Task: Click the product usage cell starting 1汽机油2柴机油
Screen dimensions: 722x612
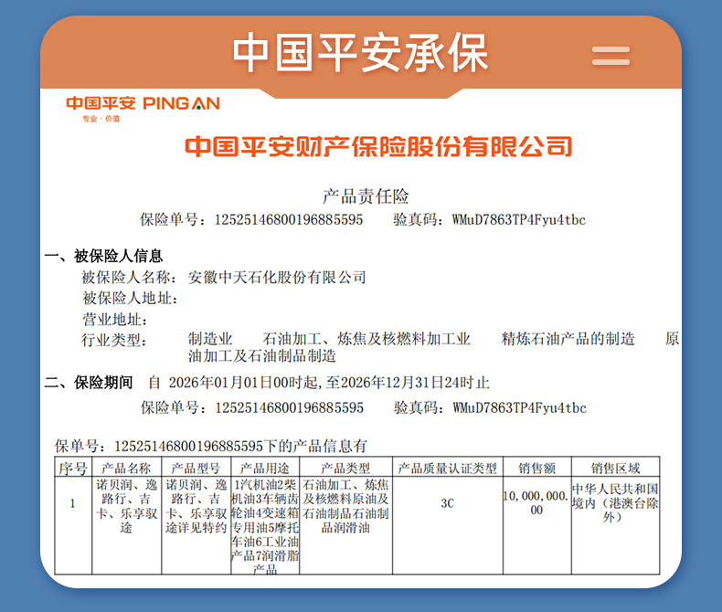Action: pyautogui.click(x=265, y=526)
